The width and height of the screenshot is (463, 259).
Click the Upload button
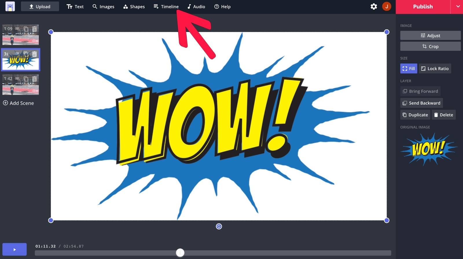(x=40, y=6)
